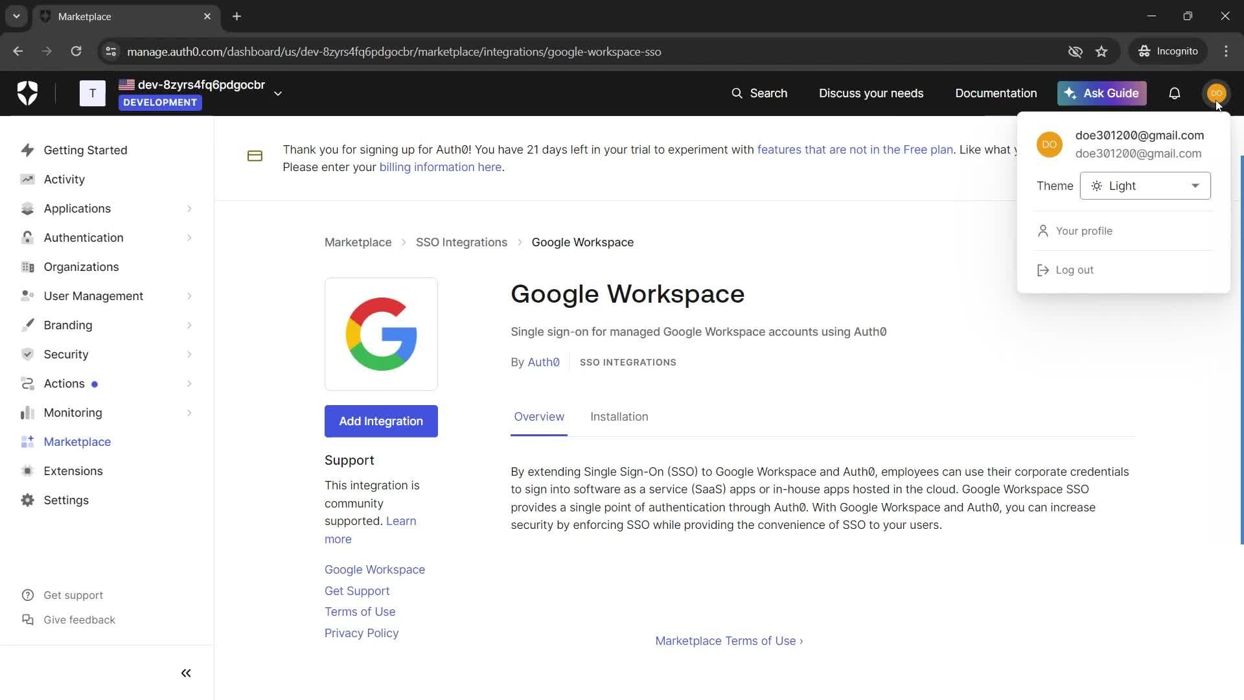
Task: Click the Google logo thumbnail
Action: click(381, 334)
